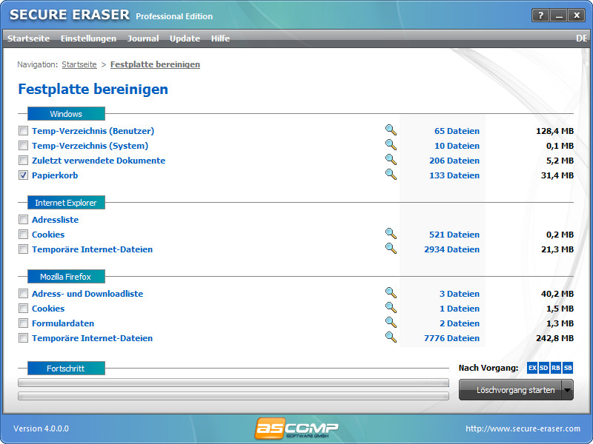This screenshot has height=444, width=593.
Task: Check Internet Explorer Temporäre Internet-Dateien box
Action: click(x=24, y=249)
